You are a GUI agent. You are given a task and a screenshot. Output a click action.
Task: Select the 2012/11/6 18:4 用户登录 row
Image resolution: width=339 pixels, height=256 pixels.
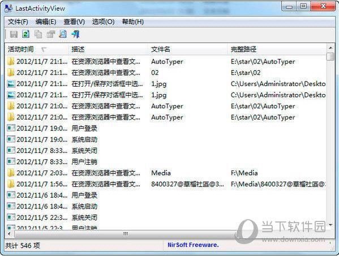[x=165, y=195]
